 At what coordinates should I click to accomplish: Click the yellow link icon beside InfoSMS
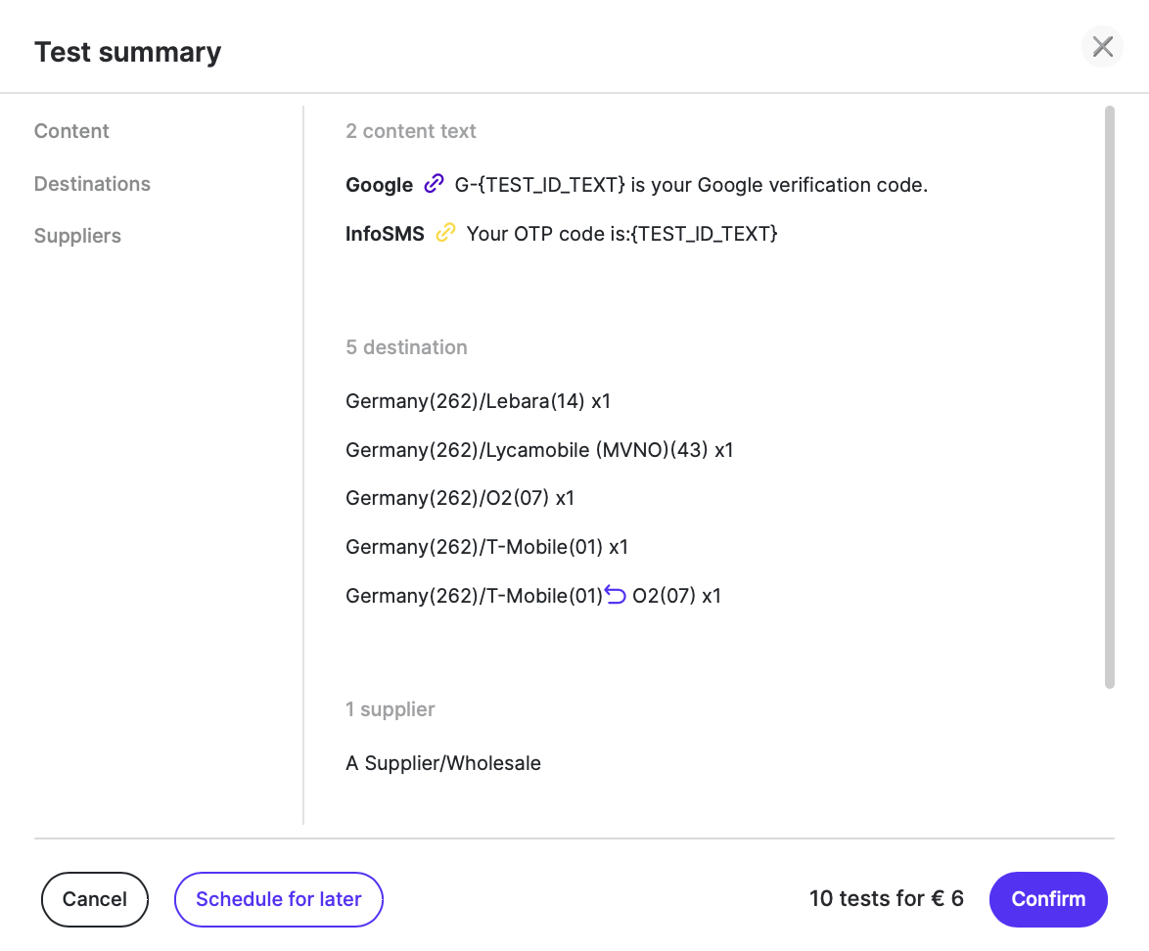[x=445, y=233]
